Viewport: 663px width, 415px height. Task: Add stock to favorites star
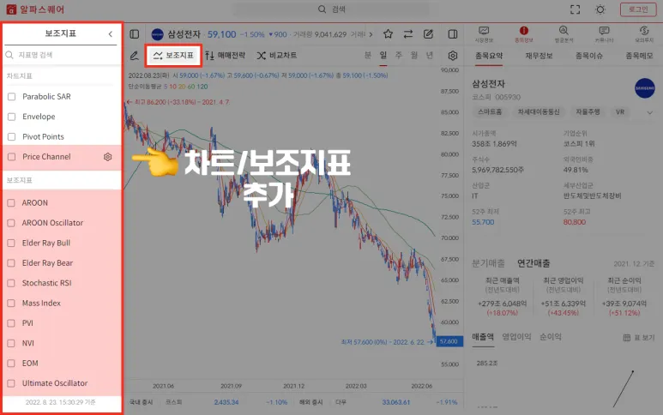(389, 34)
